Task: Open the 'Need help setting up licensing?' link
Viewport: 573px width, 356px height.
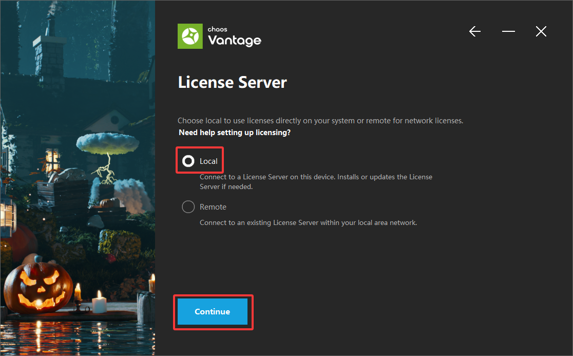Action: click(235, 133)
